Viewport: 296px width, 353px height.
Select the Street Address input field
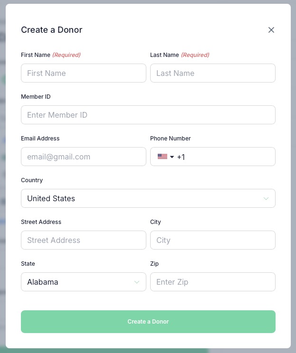[x=84, y=240]
